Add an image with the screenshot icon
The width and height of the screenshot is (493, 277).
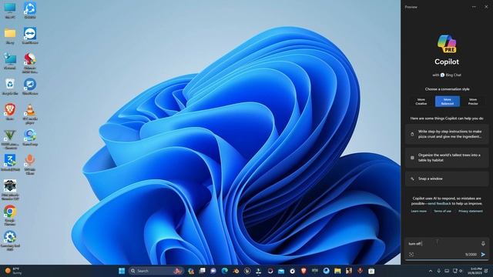pyautogui.click(x=411, y=255)
